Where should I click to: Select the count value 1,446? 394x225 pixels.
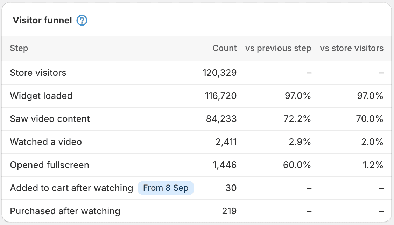pyautogui.click(x=224, y=165)
